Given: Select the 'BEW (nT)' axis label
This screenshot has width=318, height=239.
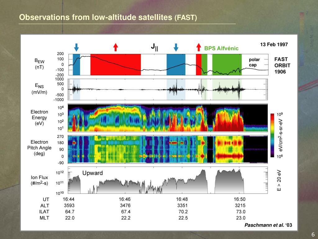Looking at the screenshot, I should [39, 64].
